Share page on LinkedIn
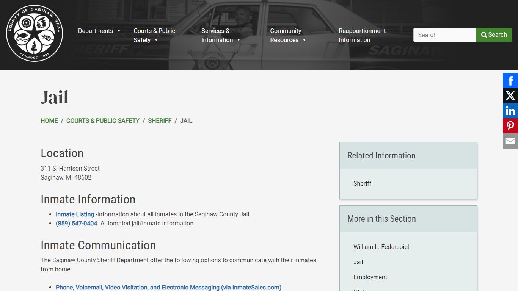 [510, 111]
